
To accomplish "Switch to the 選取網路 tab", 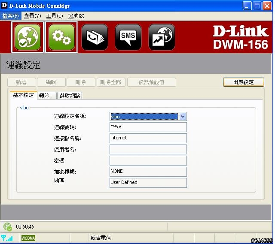I will tap(70, 96).
